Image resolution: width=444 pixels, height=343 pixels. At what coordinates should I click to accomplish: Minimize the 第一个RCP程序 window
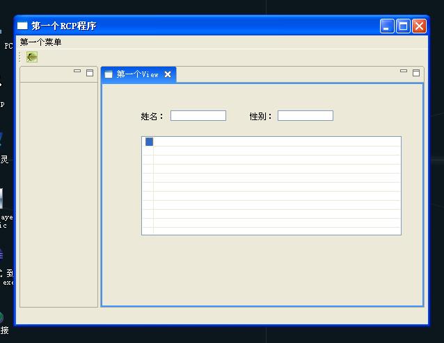pyautogui.click(x=387, y=26)
